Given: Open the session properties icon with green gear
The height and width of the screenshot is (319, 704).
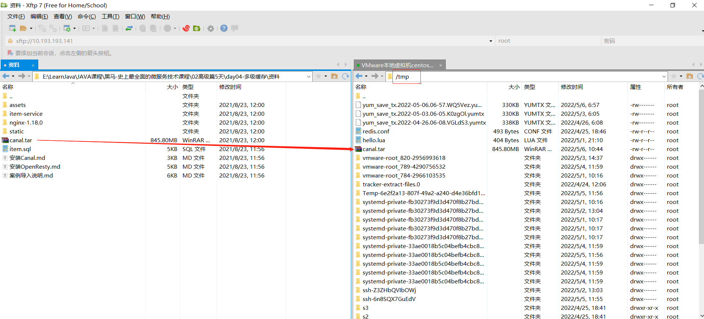Looking at the screenshot, I should [67, 28].
